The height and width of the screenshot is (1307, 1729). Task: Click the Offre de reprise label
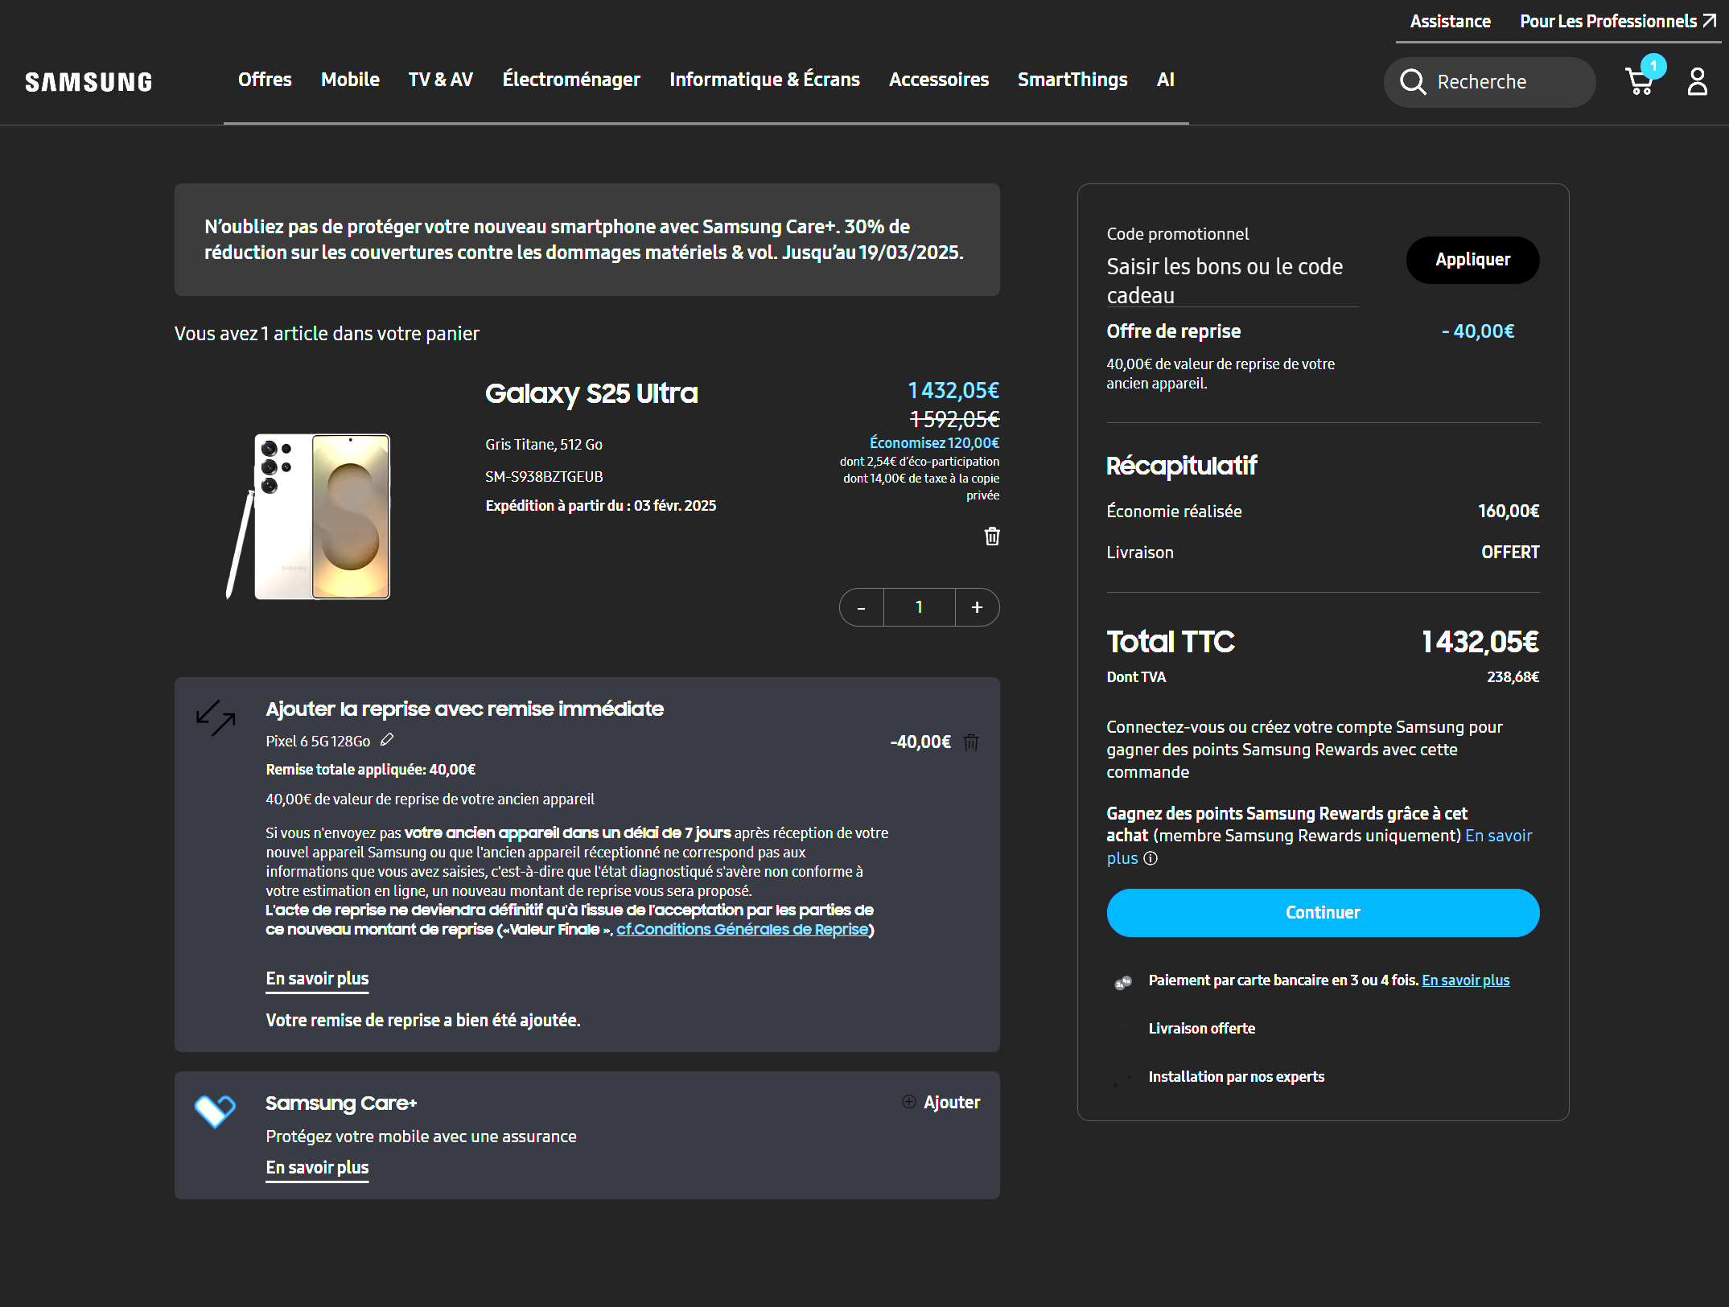1173,331
